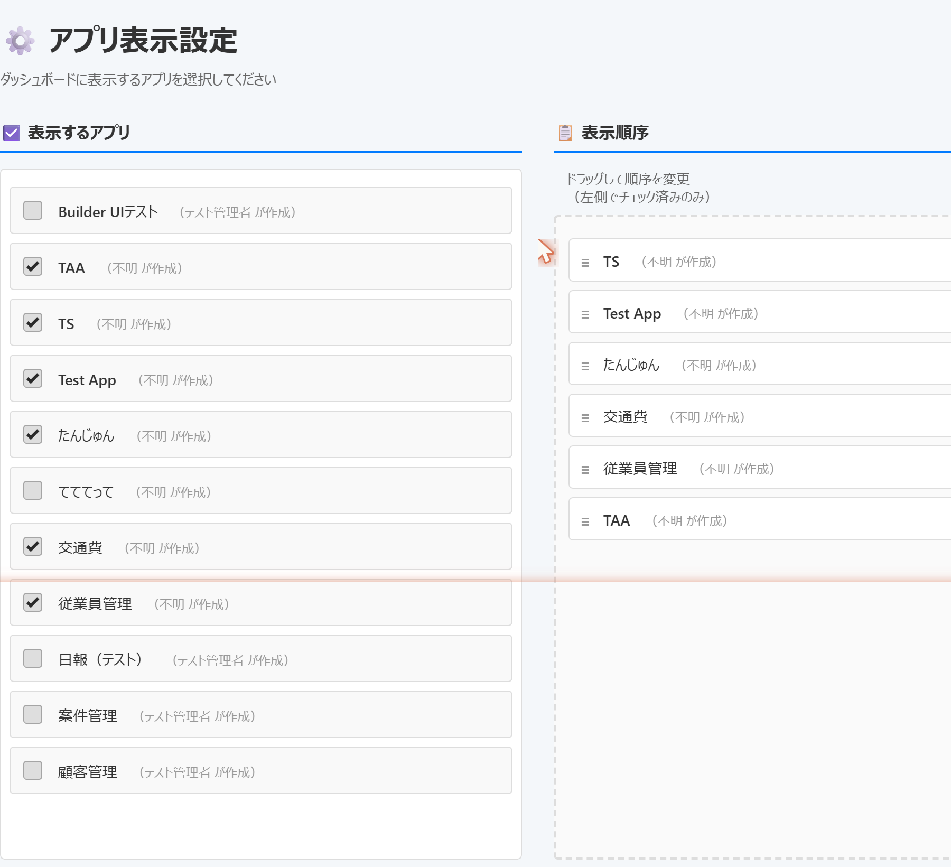
Task: Grab the drag handle for 交通費
Action: (x=585, y=418)
